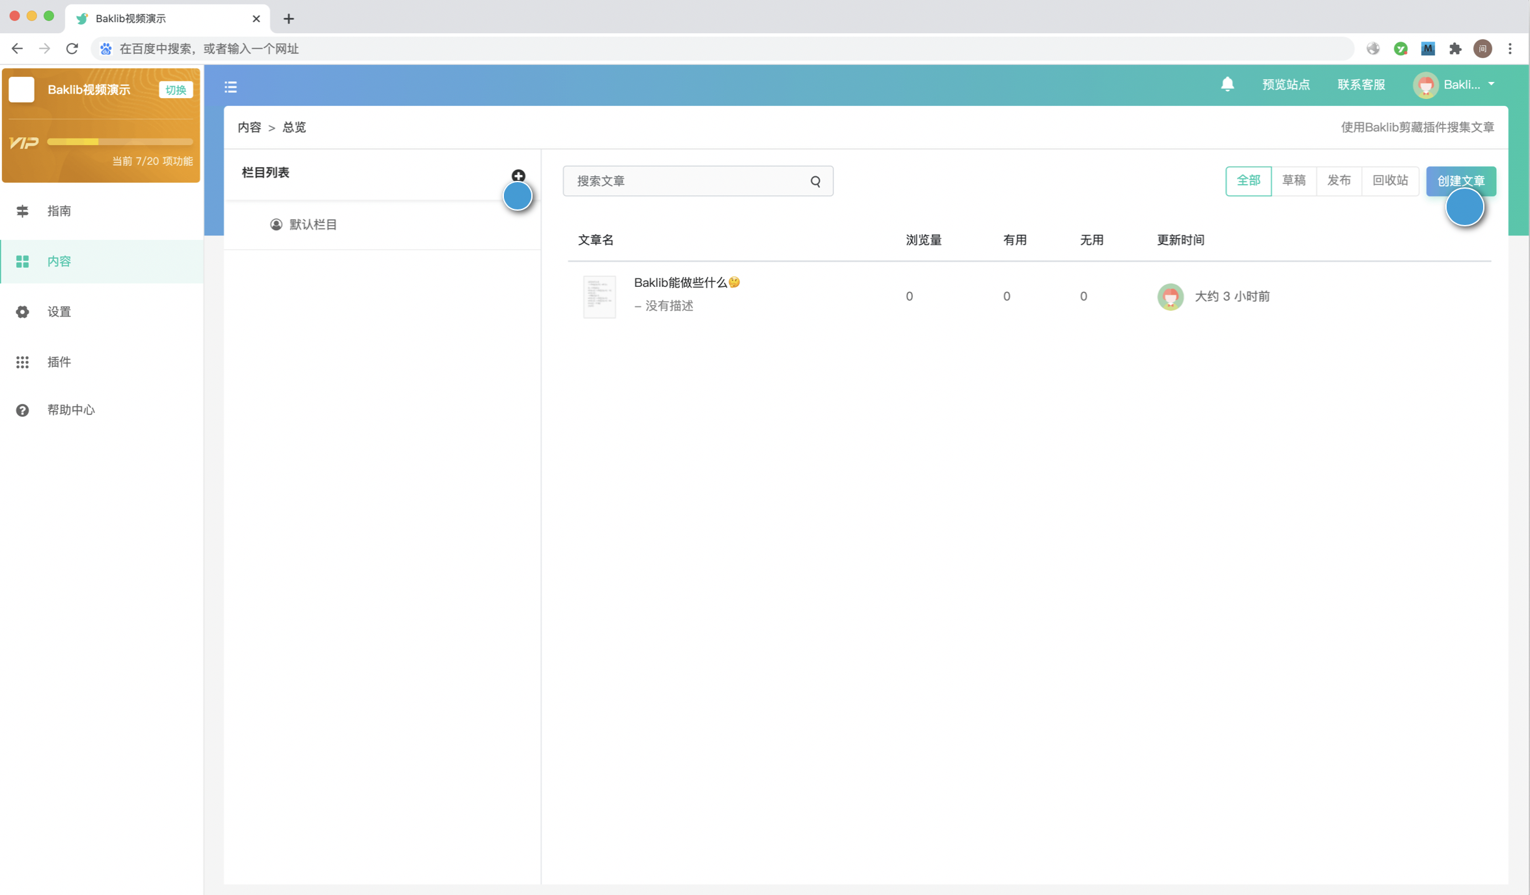This screenshot has width=1530, height=895.
Task: Select 发布 published filter tab
Action: pyautogui.click(x=1339, y=181)
